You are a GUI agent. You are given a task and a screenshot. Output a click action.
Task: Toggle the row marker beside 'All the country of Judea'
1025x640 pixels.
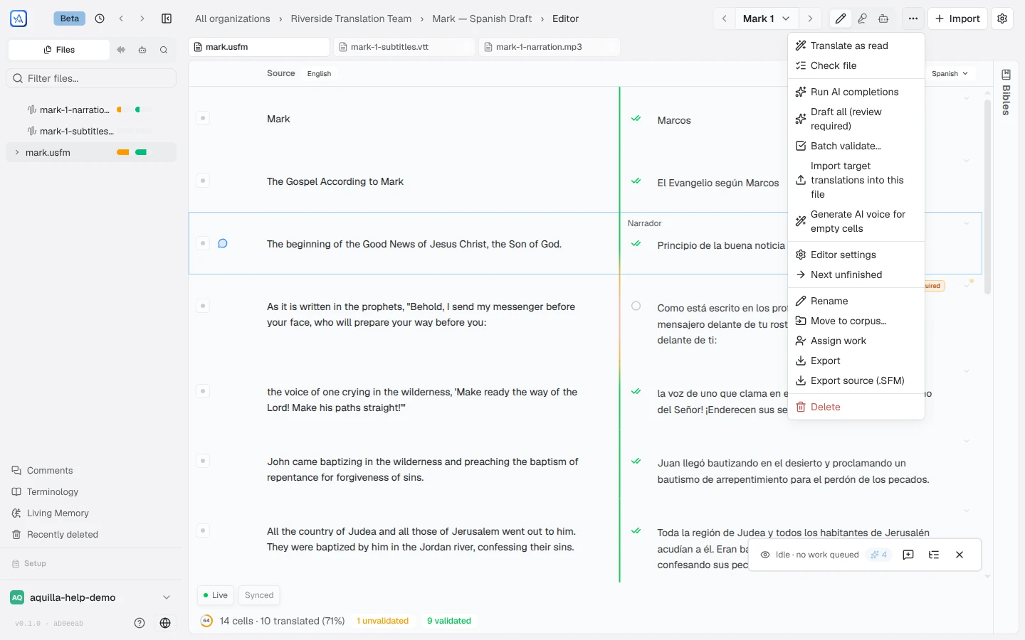pos(203,530)
